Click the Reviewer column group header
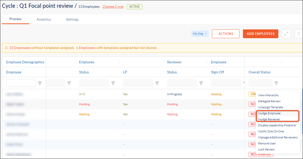303x159 pixels. [x=174, y=62]
